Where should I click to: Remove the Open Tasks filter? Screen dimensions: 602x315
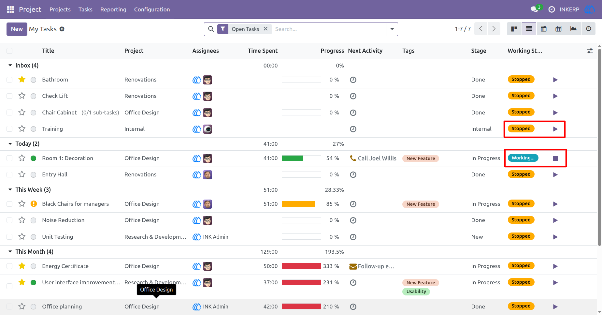265,29
